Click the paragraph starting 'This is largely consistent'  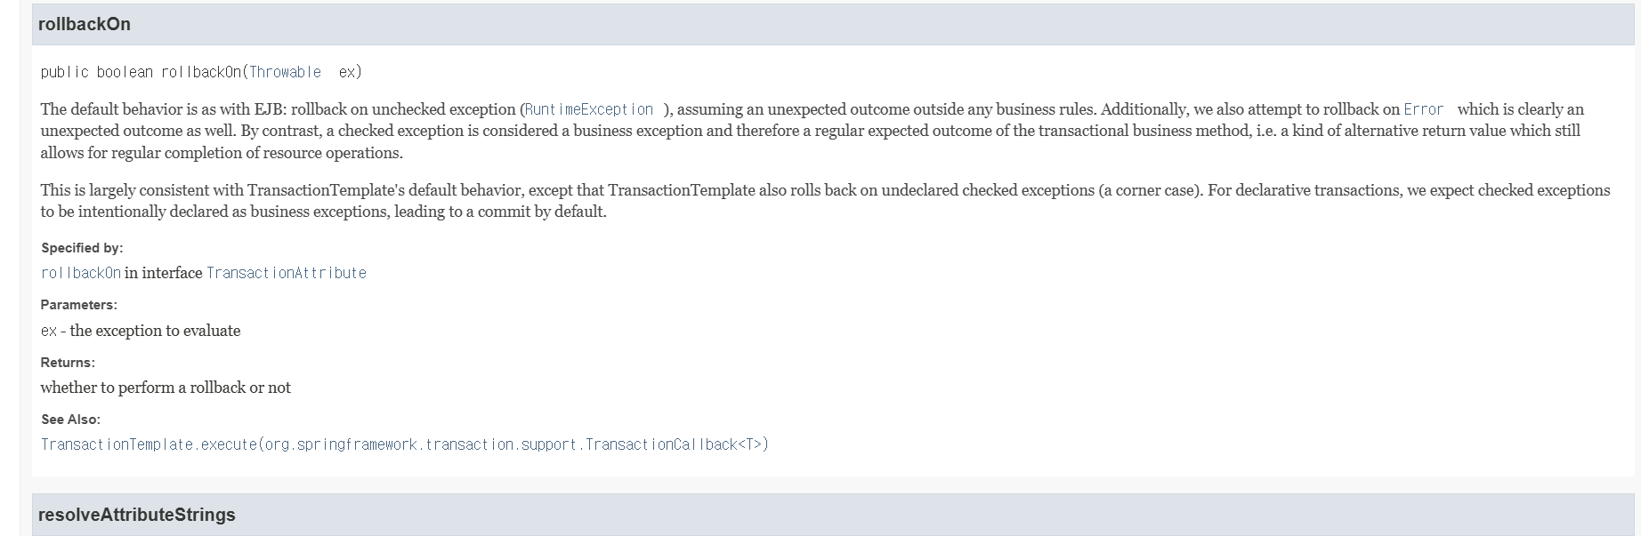[x=825, y=201]
